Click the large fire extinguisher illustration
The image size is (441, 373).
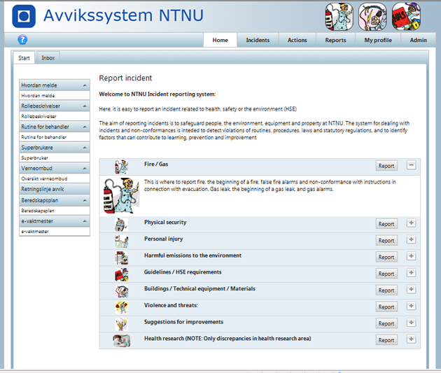(121, 196)
